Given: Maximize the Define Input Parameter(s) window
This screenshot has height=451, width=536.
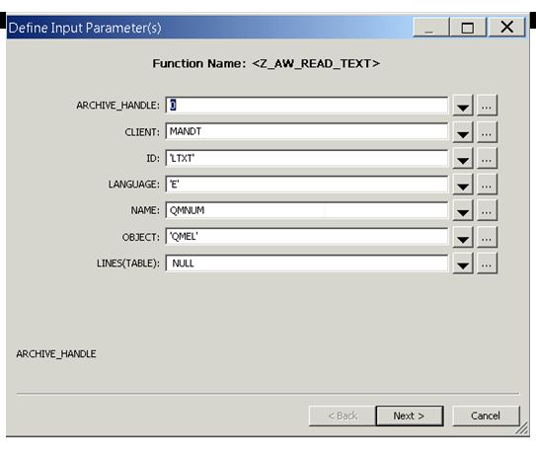Looking at the screenshot, I should (468, 28).
